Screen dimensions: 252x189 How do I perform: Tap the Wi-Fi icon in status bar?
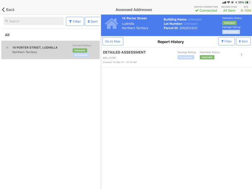tap(228, 3)
